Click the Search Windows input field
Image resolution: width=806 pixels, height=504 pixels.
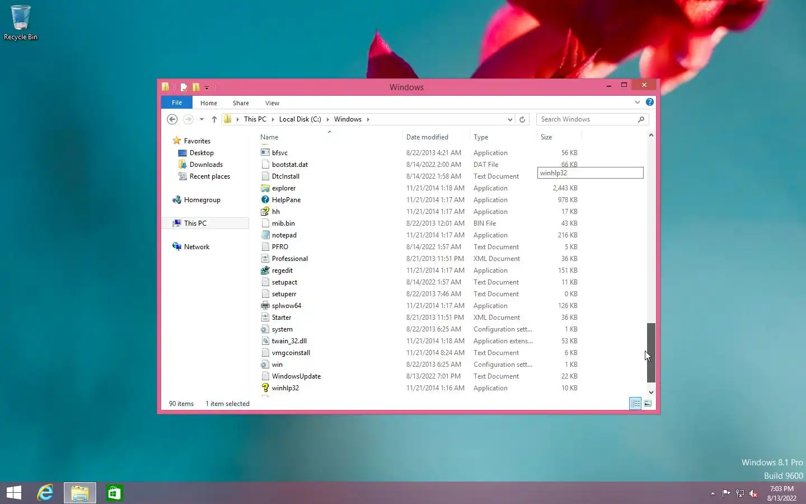[587, 119]
